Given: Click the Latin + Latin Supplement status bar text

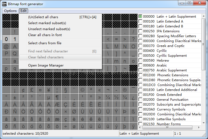Looking at the screenshot, I should (x=139, y=134).
